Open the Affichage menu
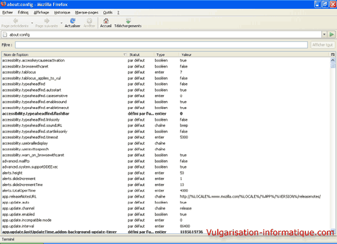 coord(41,12)
